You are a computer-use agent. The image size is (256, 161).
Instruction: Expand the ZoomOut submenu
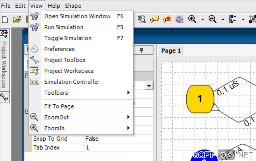pos(81,117)
